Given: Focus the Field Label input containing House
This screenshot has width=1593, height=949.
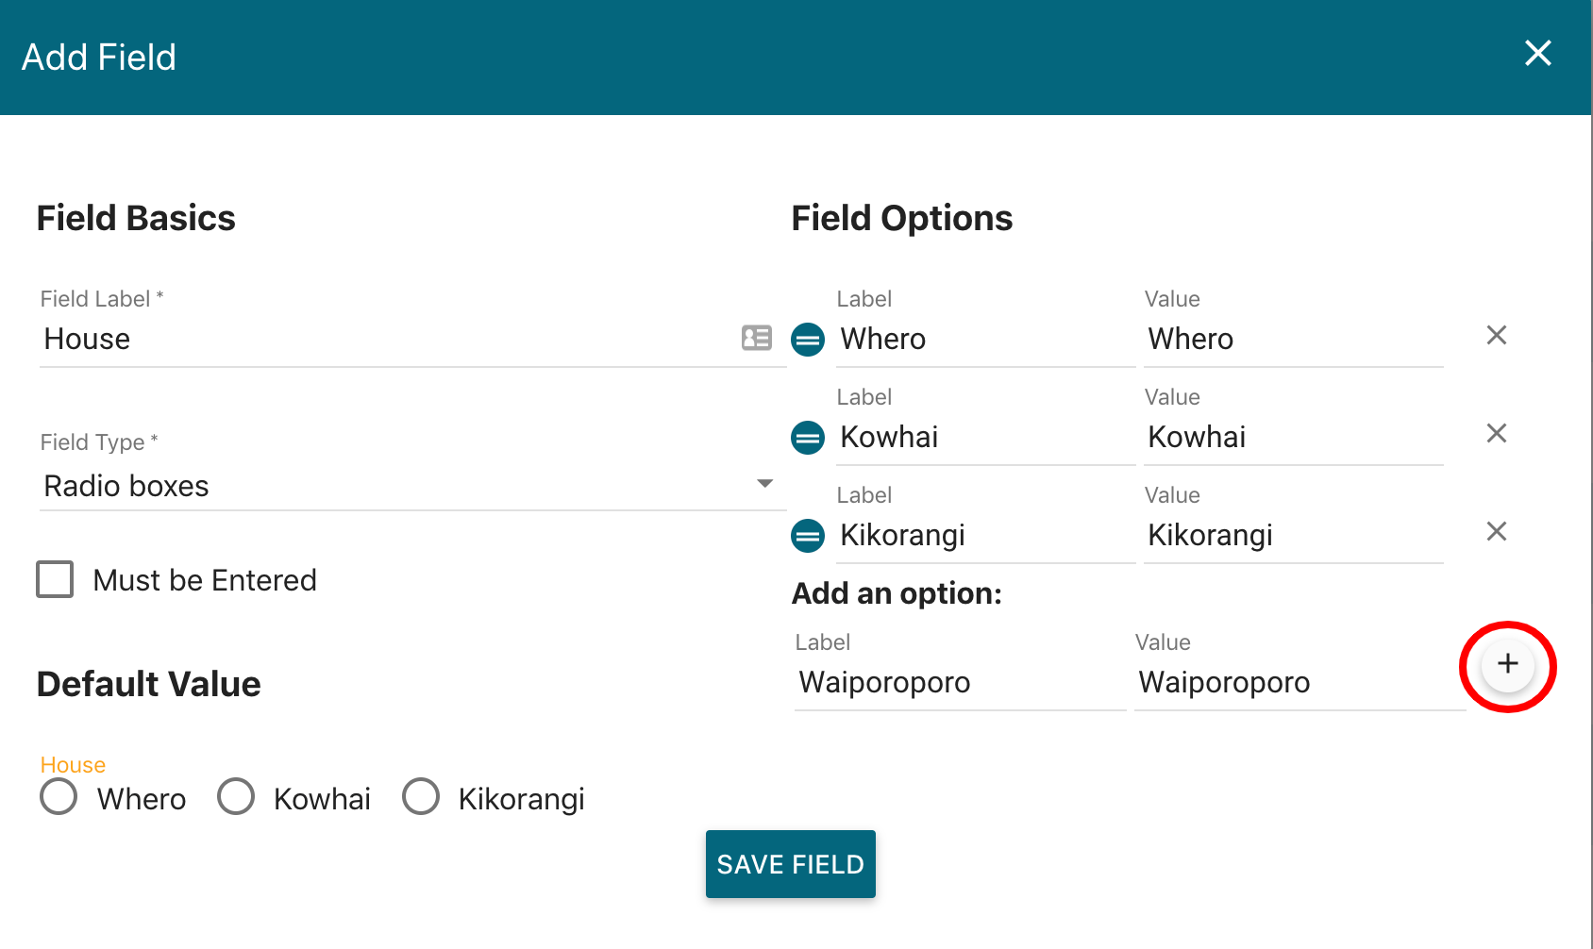Looking at the screenshot, I should [x=387, y=339].
